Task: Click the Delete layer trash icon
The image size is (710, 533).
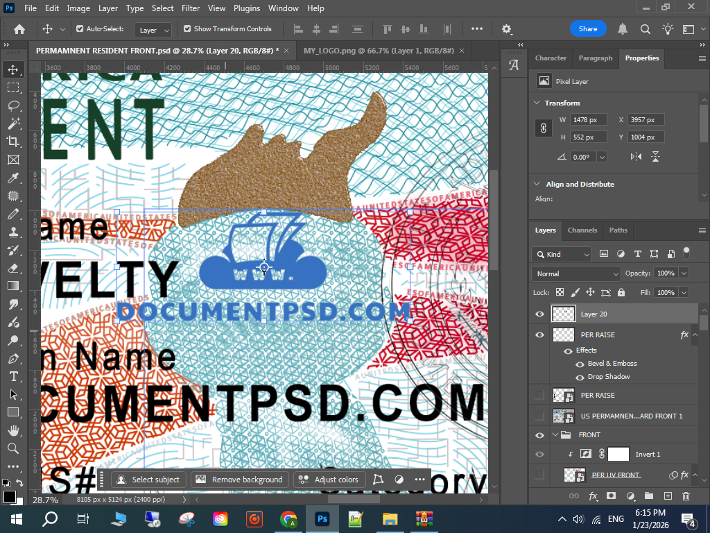Action: pyautogui.click(x=686, y=496)
